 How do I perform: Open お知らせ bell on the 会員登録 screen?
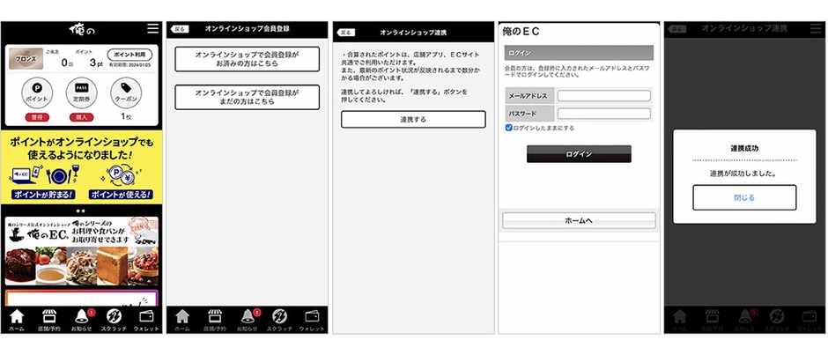pyautogui.click(x=248, y=318)
